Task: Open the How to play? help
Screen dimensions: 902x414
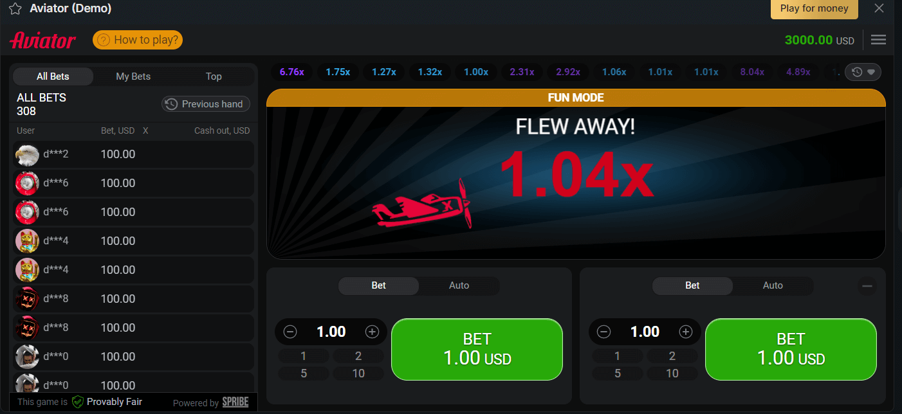Action: coord(138,40)
